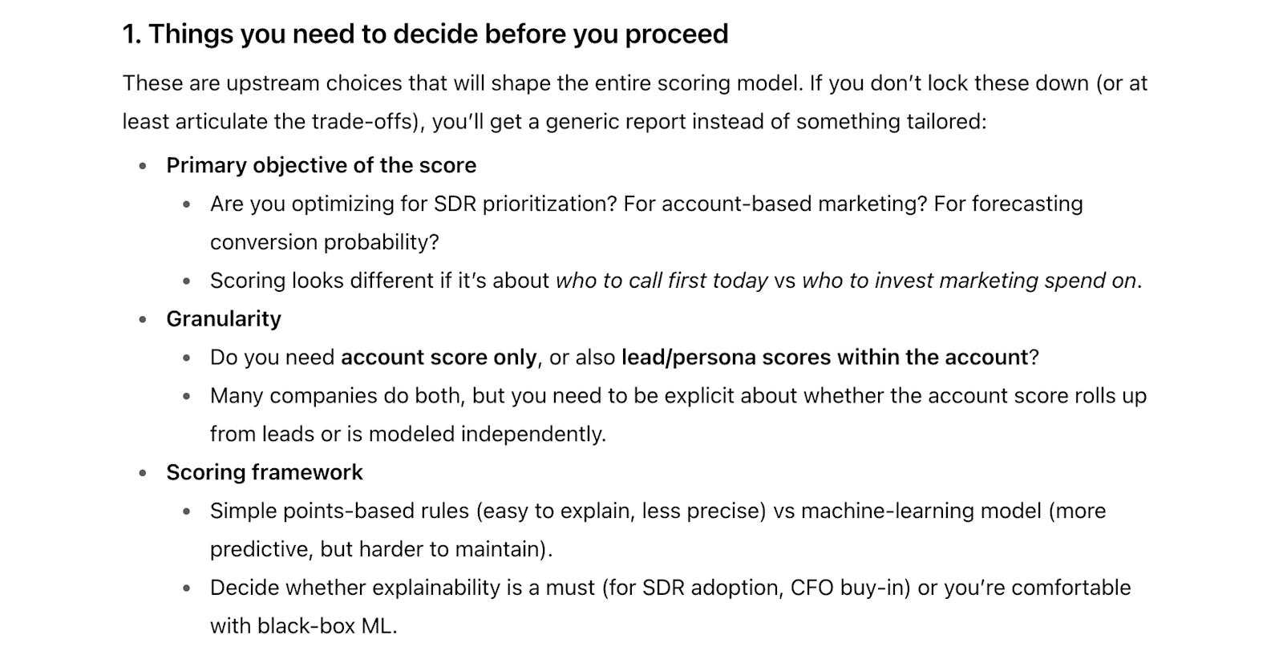This screenshot has width=1283, height=647.
Task: Click the bold text "account score only"
Action: pyautogui.click(x=439, y=358)
